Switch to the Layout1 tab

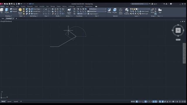(x=9, y=101)
